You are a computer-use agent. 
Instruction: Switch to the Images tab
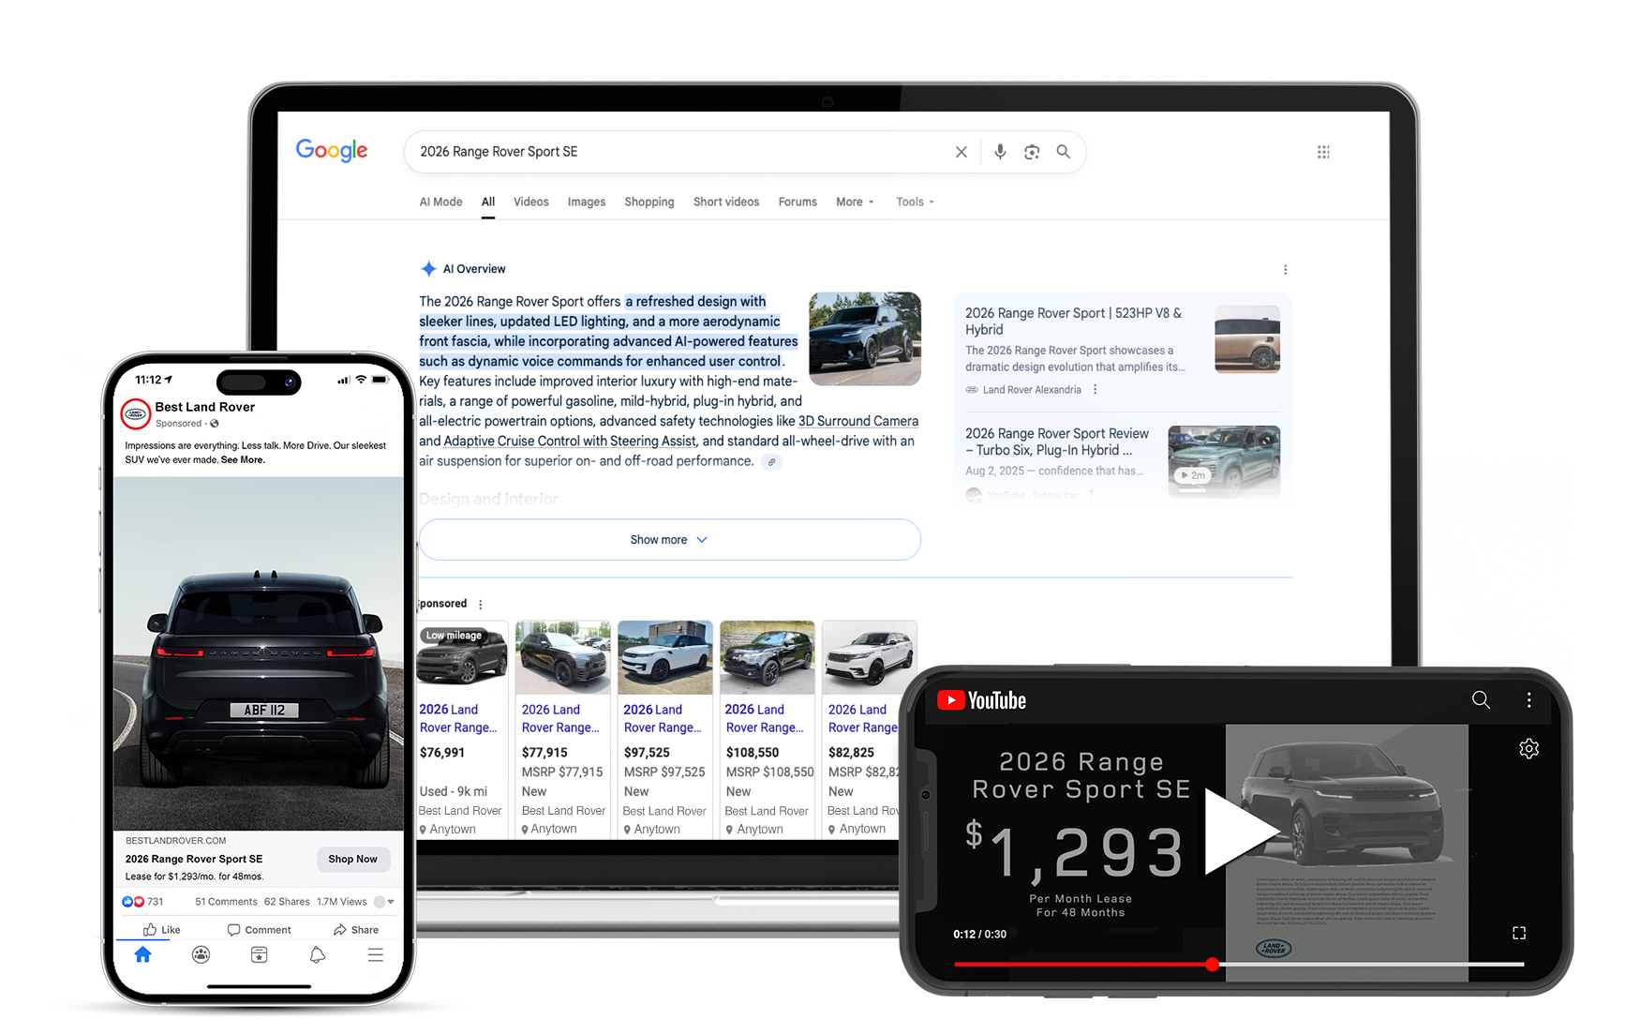click(586, 202)
